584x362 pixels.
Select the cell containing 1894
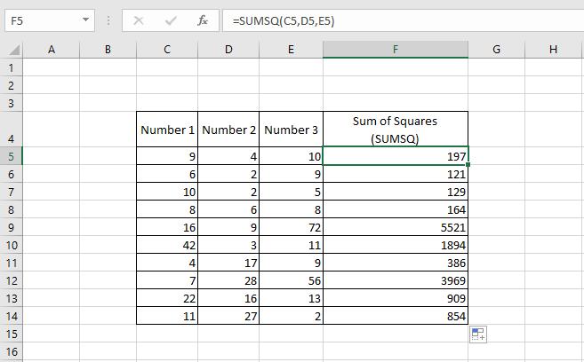[x=396, y=245]
